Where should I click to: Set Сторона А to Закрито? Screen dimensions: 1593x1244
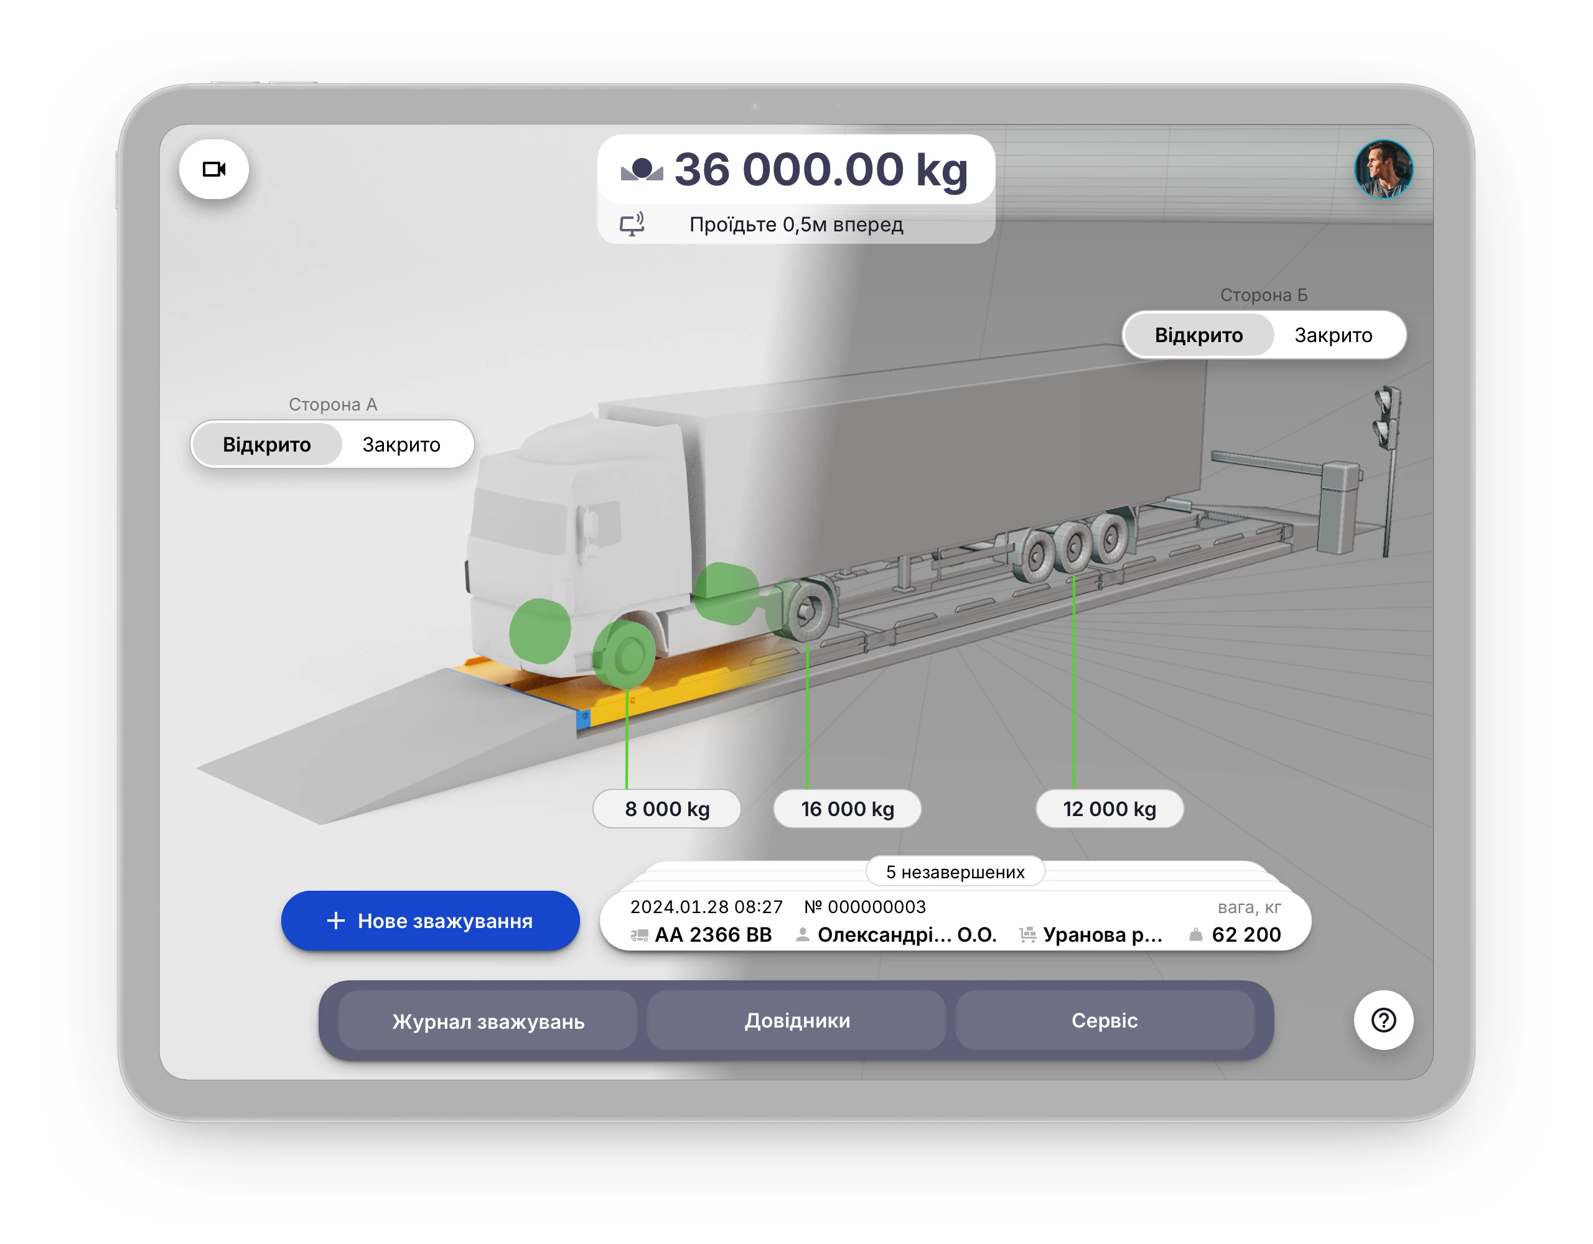pyautogui.click(x=401, y=444)
